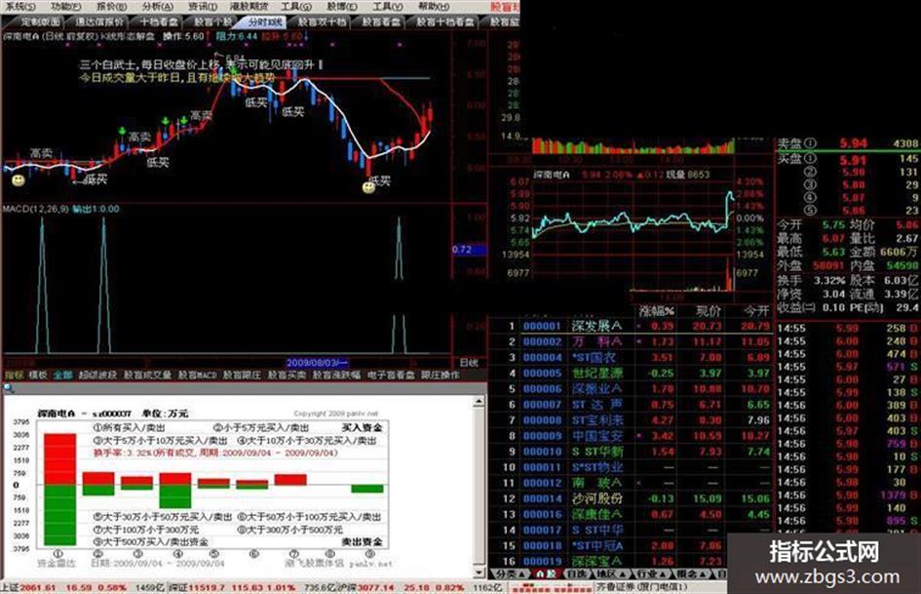Select the 指标 indicator label
This screenshot has height=594, width=921.
[14, 375]
